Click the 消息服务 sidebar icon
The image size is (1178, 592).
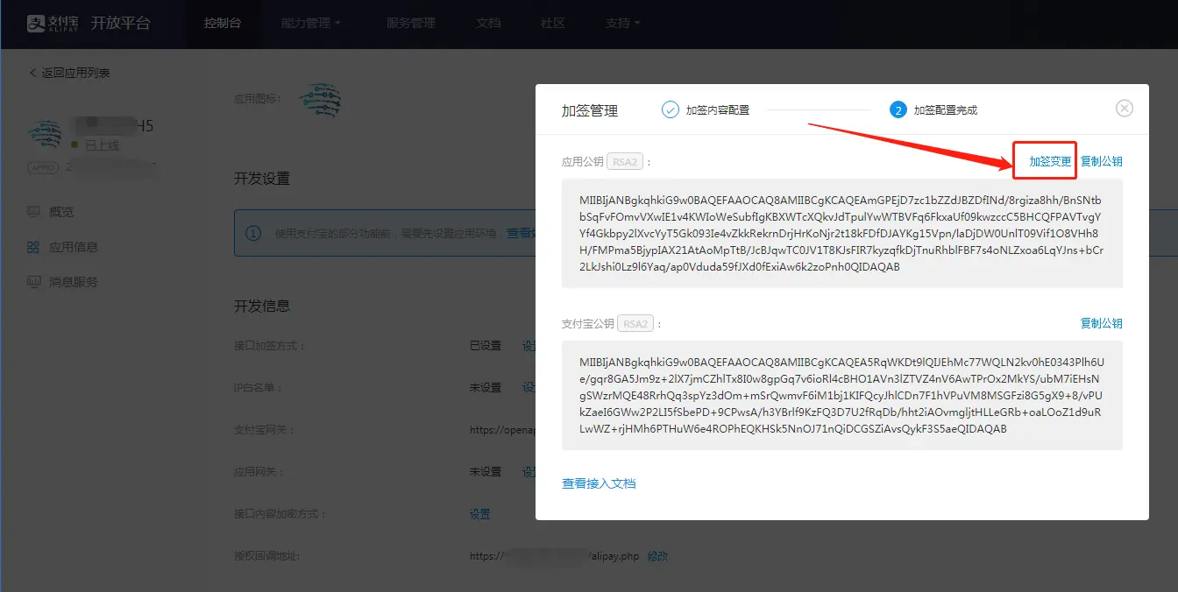[33, 282]
